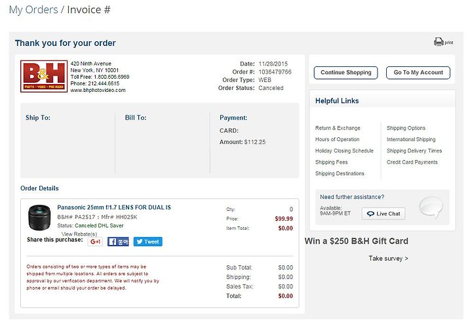Viewport: 472px width, 325px height.
Task: Click the Canceled order status value
Action: coord(271,88)
